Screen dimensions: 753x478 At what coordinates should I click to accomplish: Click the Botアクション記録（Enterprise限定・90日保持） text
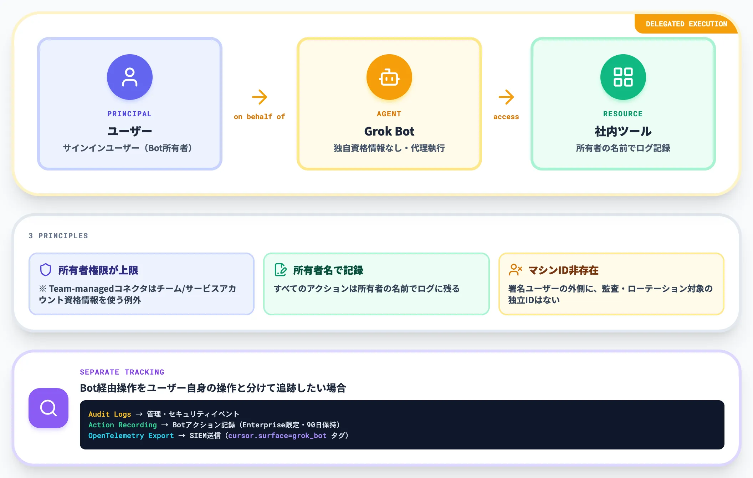point(257,425)
